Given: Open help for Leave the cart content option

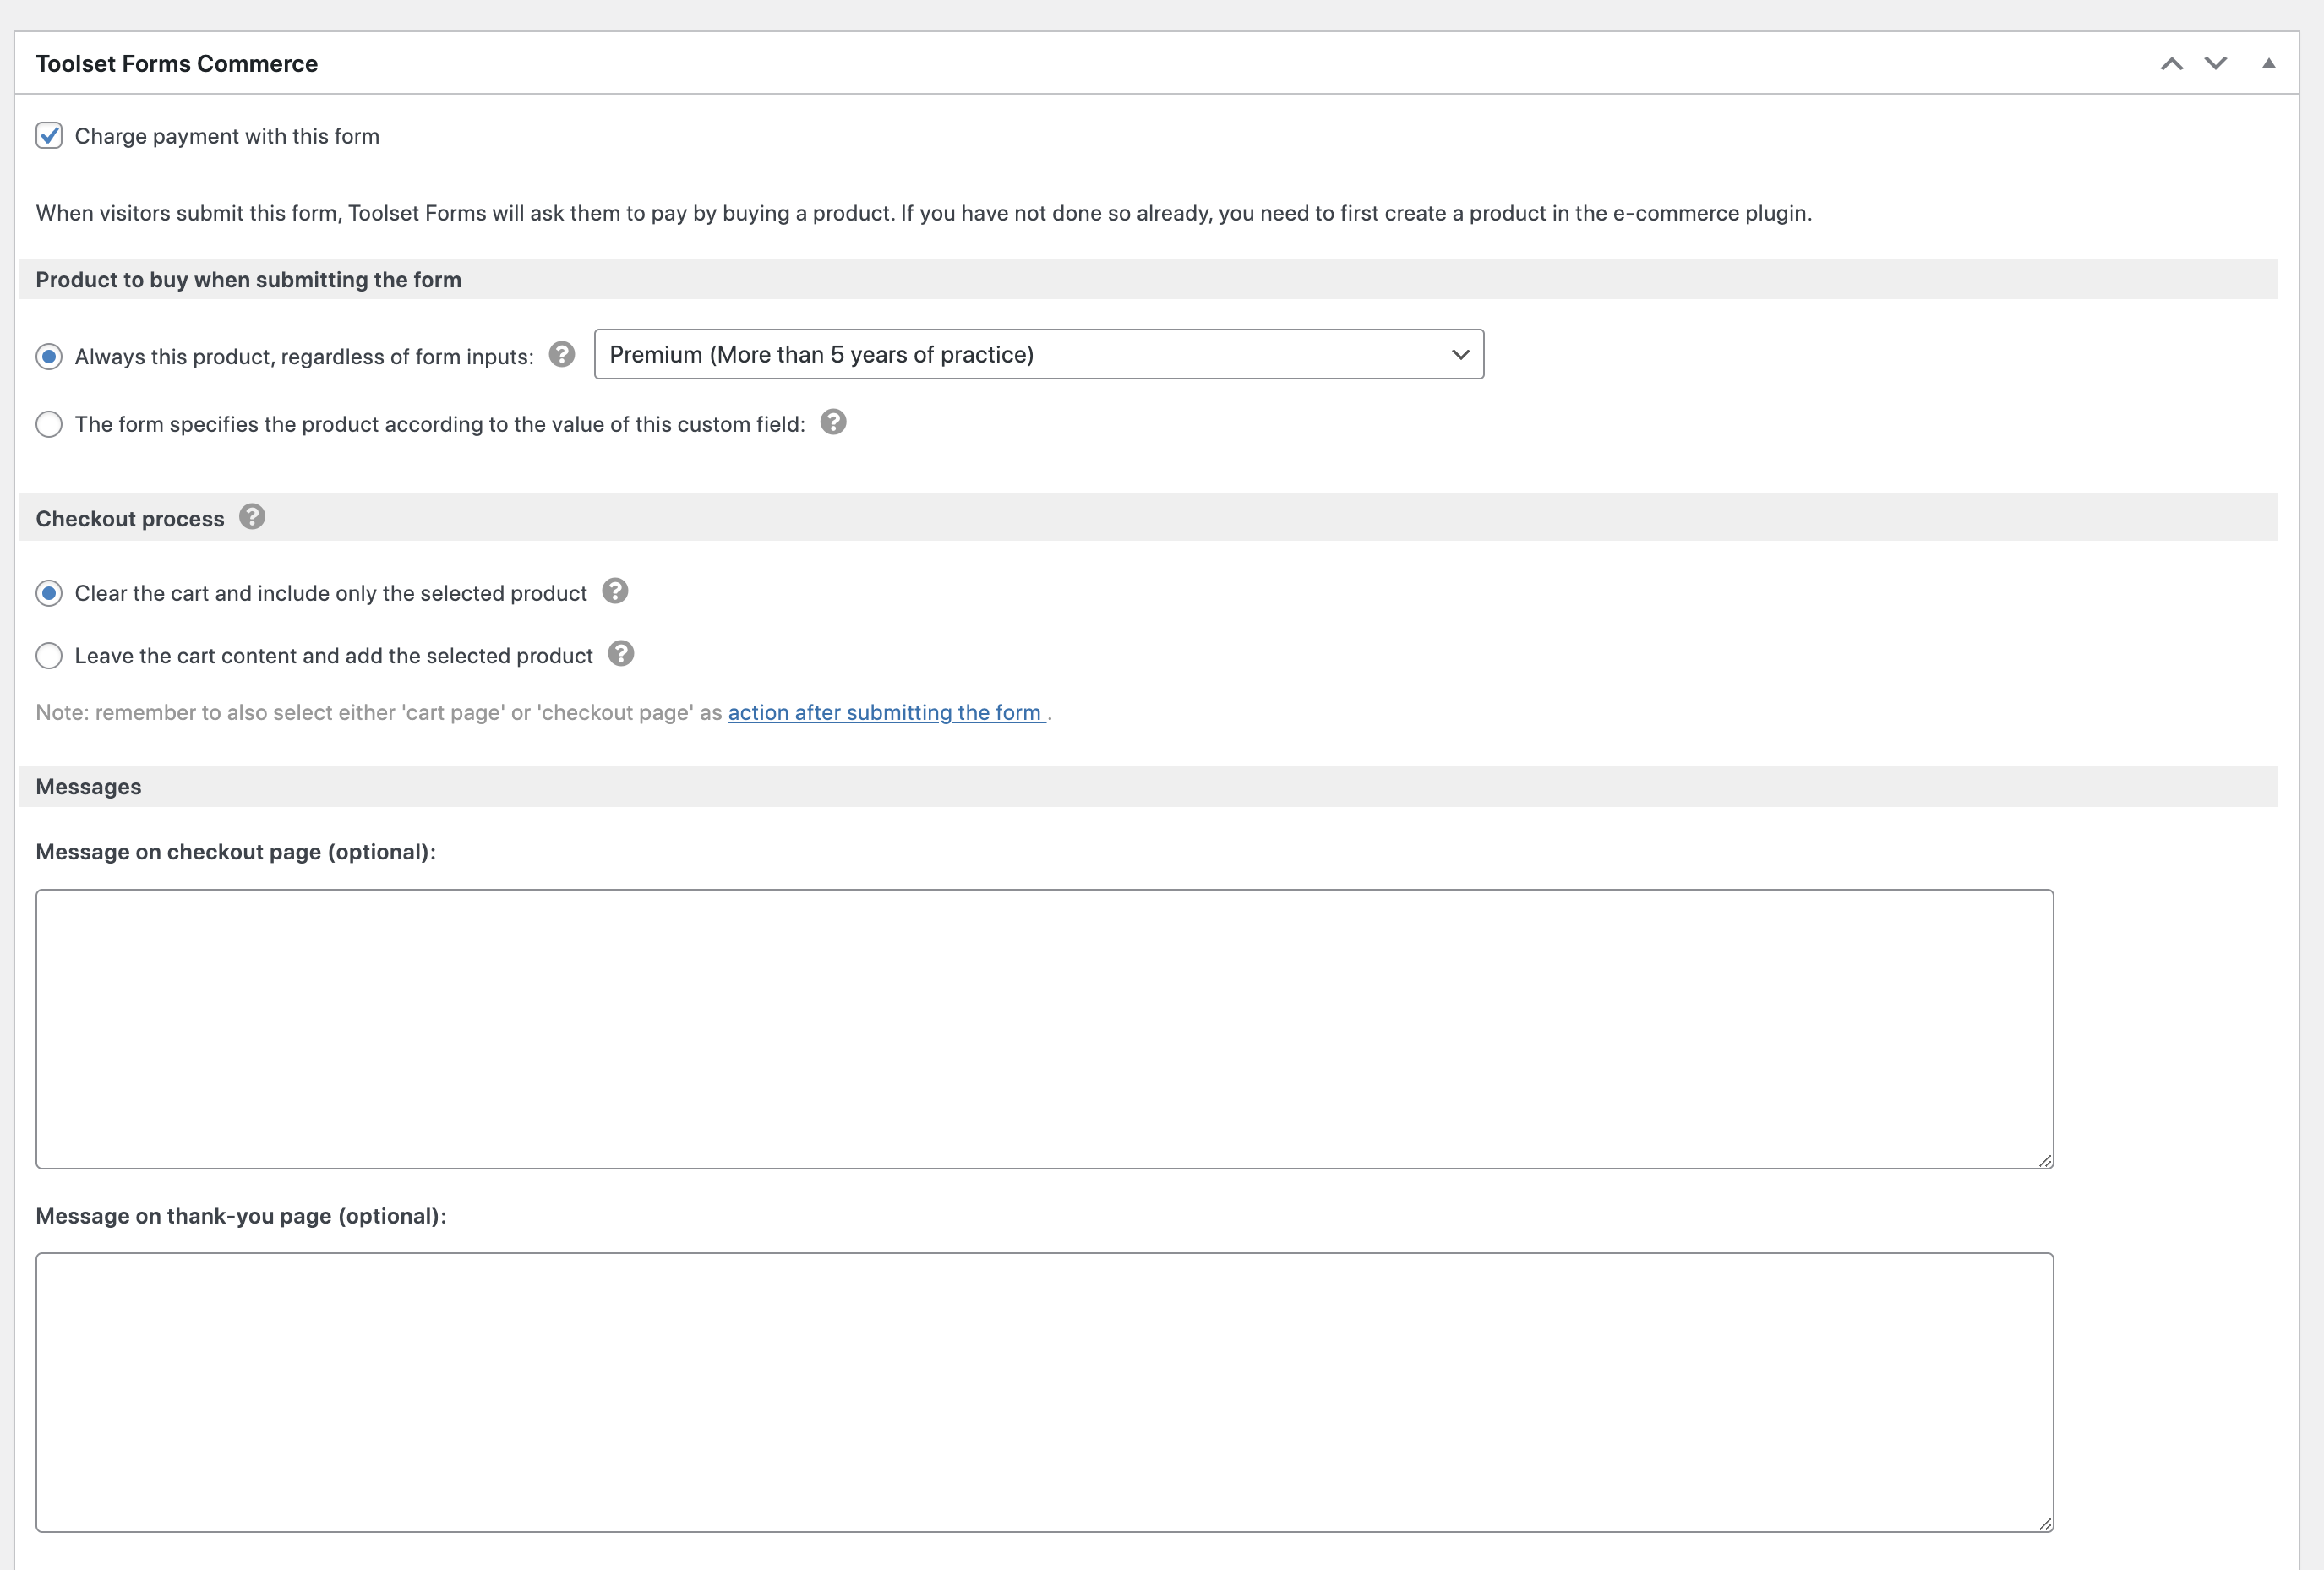Looking at the screenshot, I should (621, 654).
